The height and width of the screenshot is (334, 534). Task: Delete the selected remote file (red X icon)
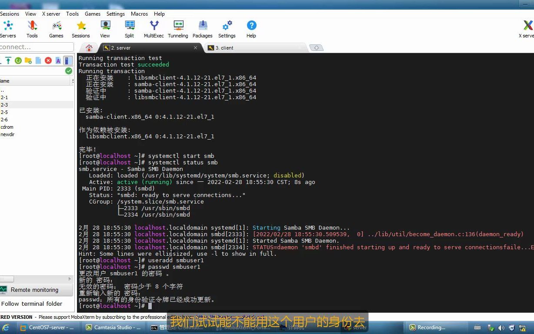coord(48,60)
